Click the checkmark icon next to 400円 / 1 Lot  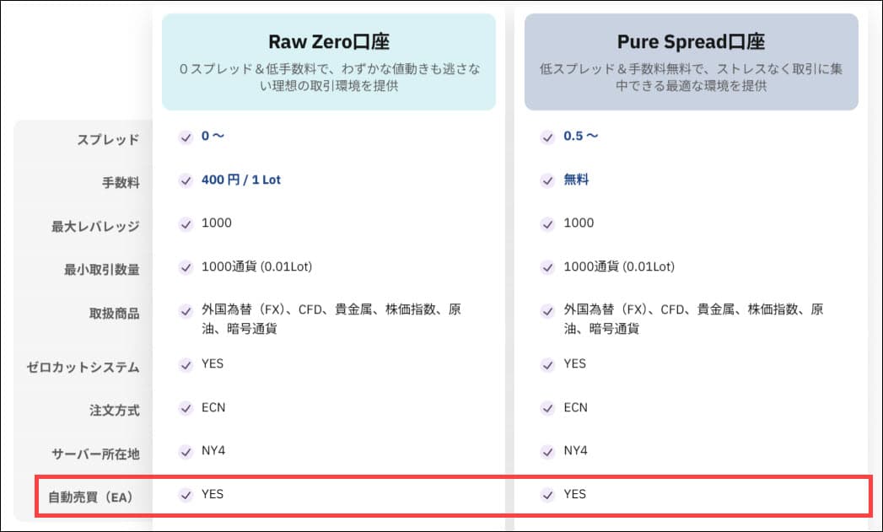pyautogui.click(x=186, y=180)
